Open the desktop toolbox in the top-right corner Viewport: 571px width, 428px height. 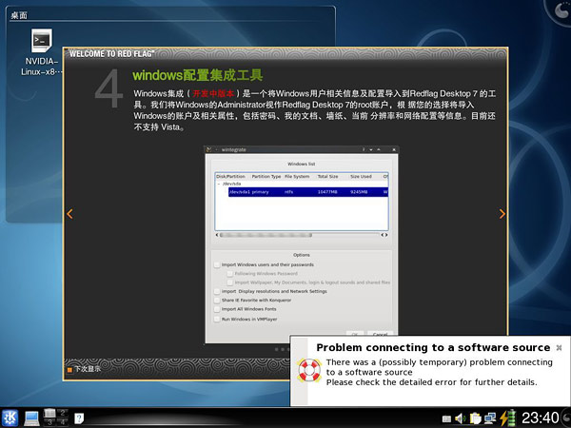561,10
